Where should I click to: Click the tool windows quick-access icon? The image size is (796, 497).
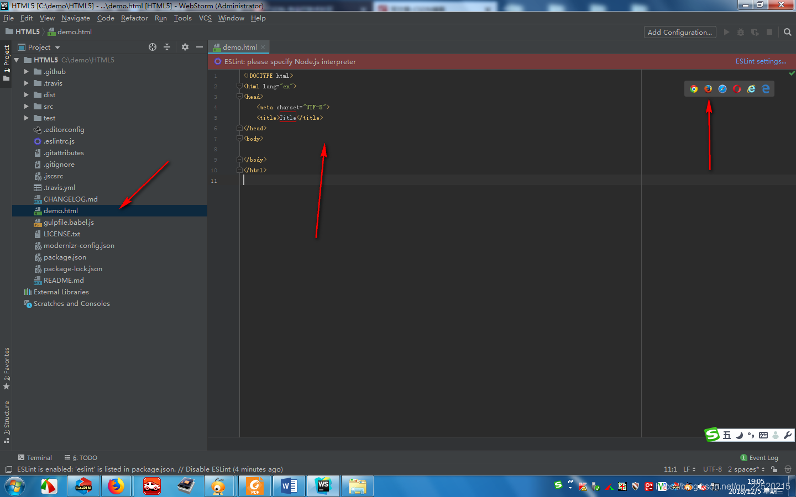coord(8,469)
